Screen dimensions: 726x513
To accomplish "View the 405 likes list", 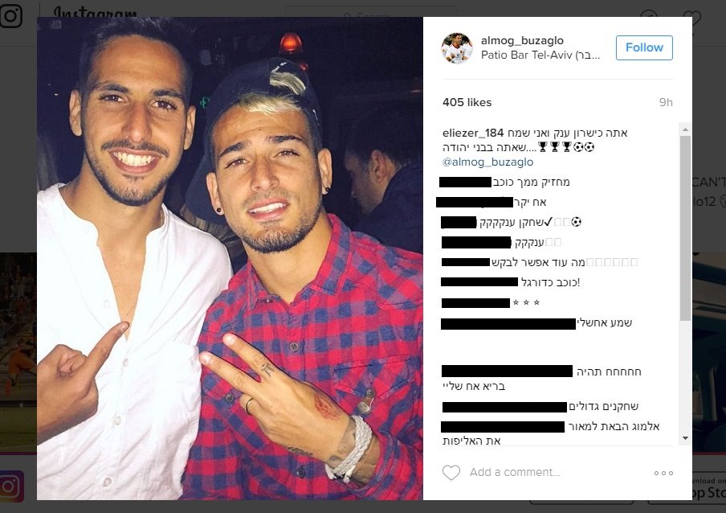I will pyautogui.click(x=467, y=102).
